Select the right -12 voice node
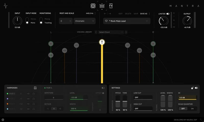This screenshot has height=122, width=204. tap(153, 55)
